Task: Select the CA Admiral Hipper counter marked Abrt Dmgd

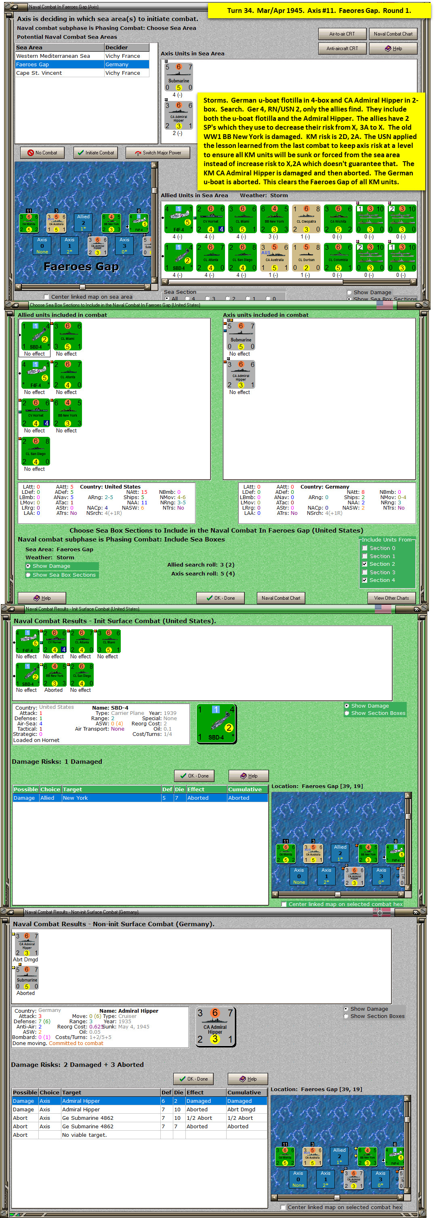Action: pos(27,945)
